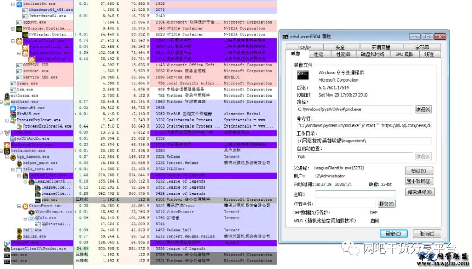The image size is (472, 269).
Task: Switch to the 字符串 tab
Action: (x=422, y=47)
